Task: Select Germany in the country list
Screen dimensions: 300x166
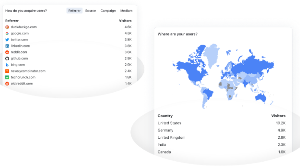Action: pos(165,130)
